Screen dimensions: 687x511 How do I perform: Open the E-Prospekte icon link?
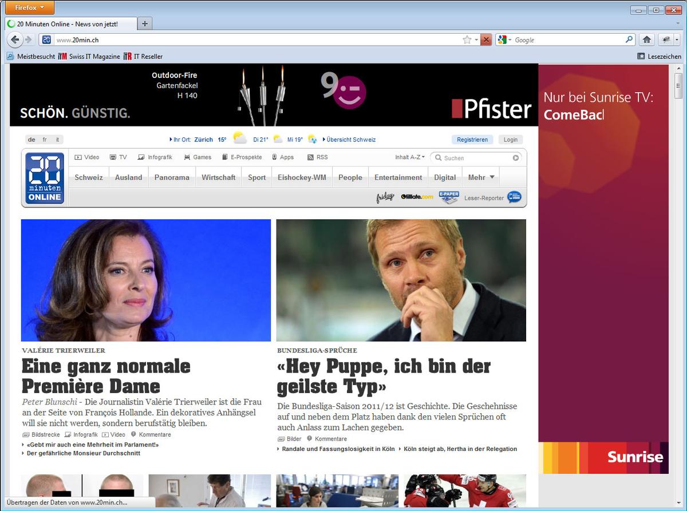(x=242, y=157)
